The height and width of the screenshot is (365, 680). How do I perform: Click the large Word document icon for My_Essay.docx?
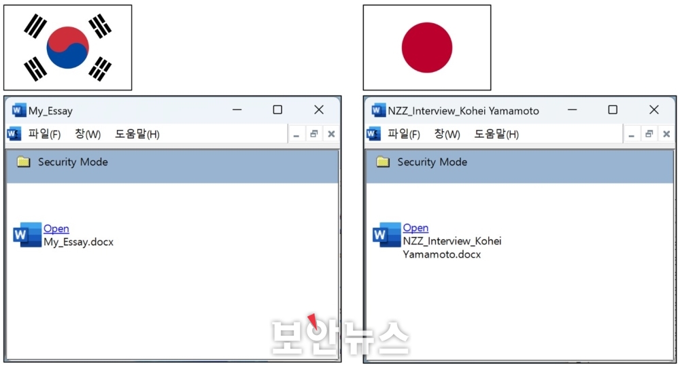pyautogui.click(x=27, y=234)
